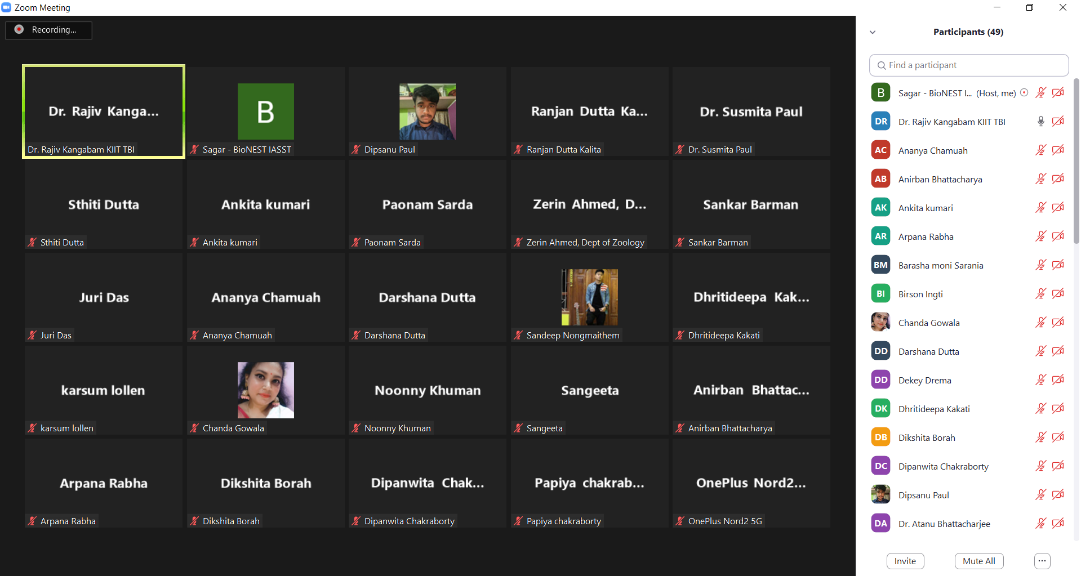Viewport: 1081px width, 576px height.
Task: Click the participants list vertical scrollbar
Action: tap(1076, 163)
